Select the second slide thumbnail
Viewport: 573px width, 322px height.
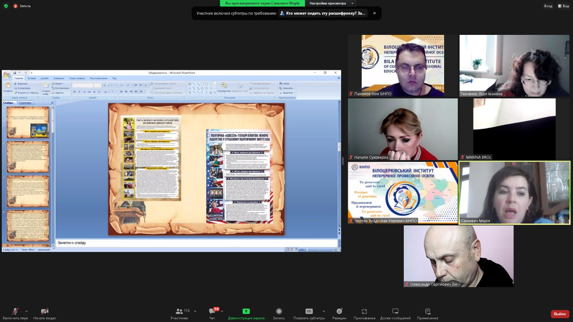pos(28,157)
